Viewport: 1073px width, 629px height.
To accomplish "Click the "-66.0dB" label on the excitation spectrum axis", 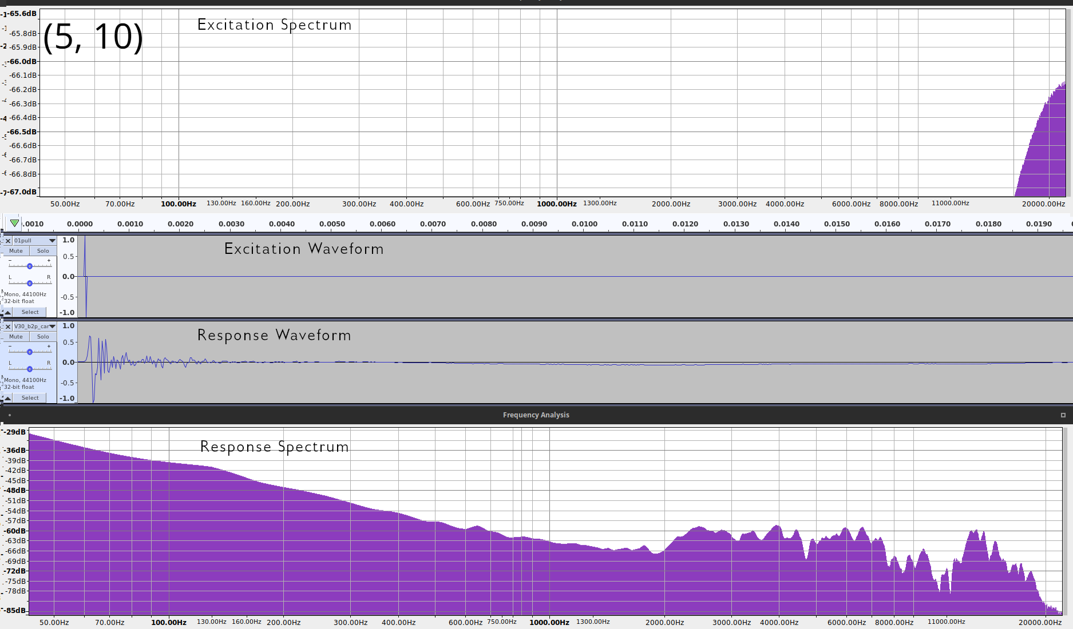I will click(x=22, y=61).
